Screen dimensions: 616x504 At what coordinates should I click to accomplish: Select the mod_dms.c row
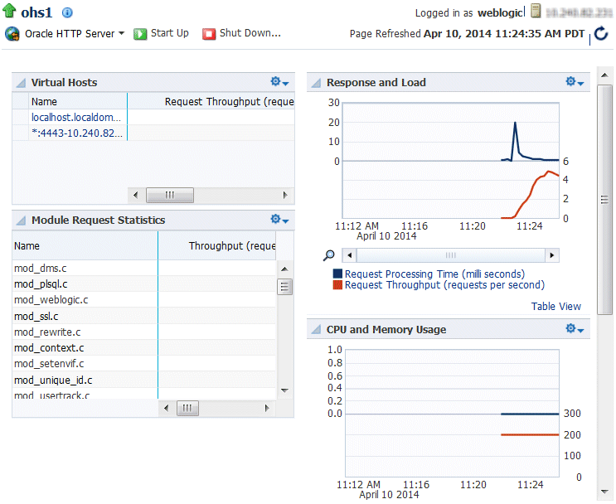click(x=144, y=269)
